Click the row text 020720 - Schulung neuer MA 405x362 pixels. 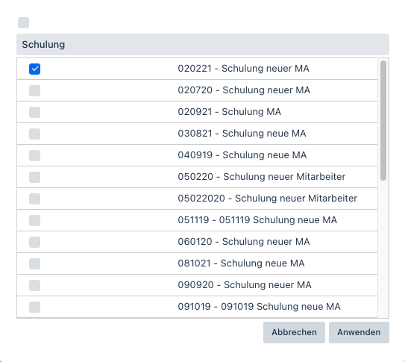[244, 90]
